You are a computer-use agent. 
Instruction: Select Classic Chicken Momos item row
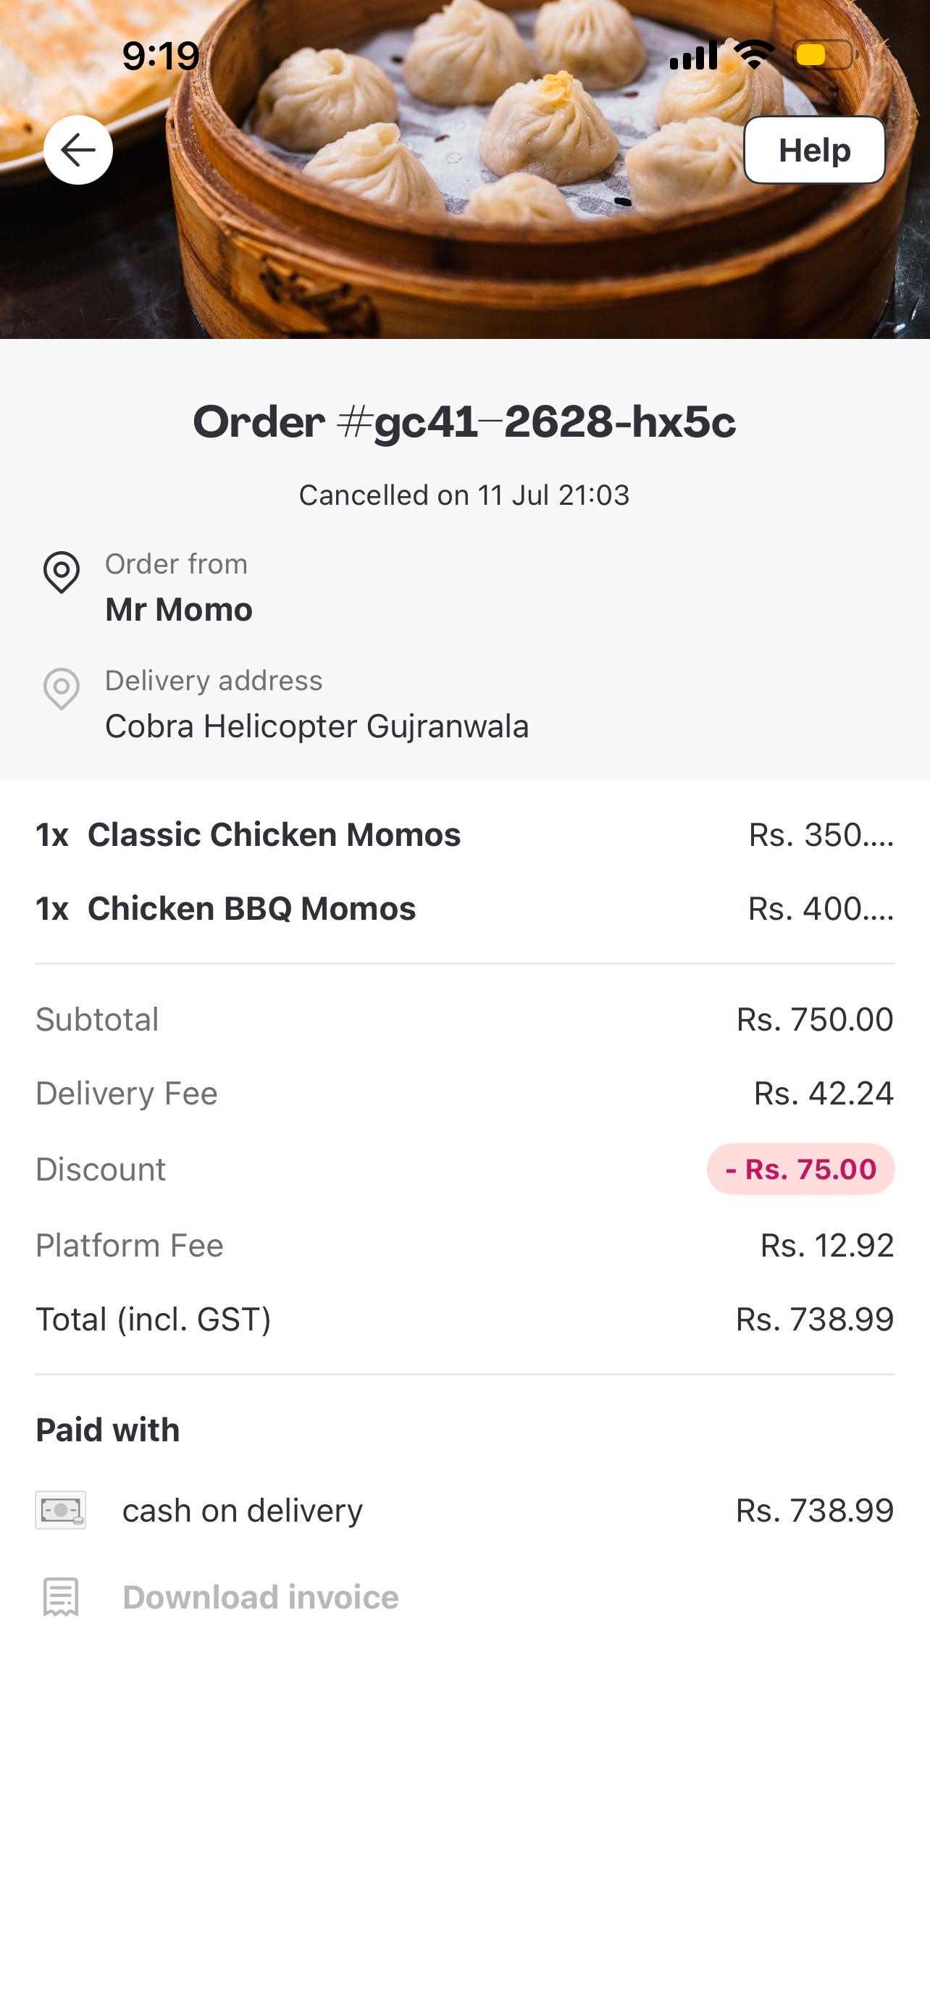pos(464,835)
